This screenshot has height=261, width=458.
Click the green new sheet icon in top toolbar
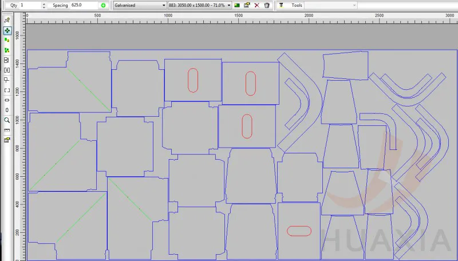pos(237,5)
